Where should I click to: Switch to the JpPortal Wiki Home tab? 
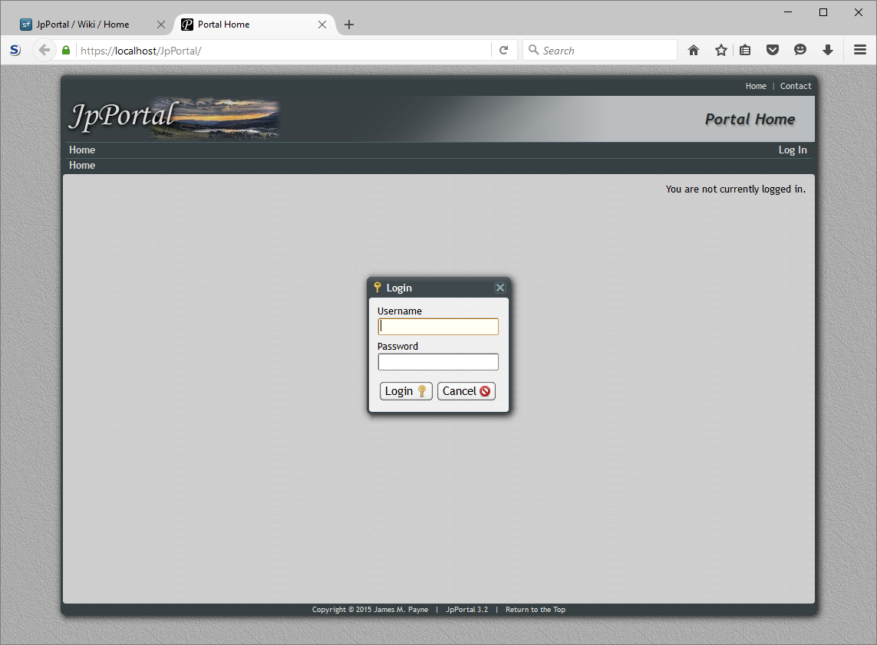click(x=84, y=24)
